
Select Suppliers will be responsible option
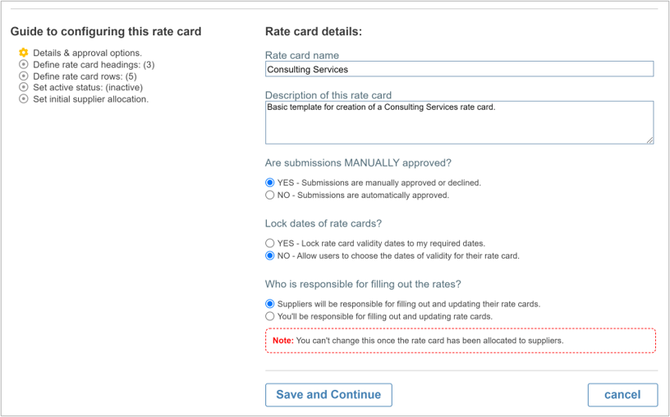[269, 305]
